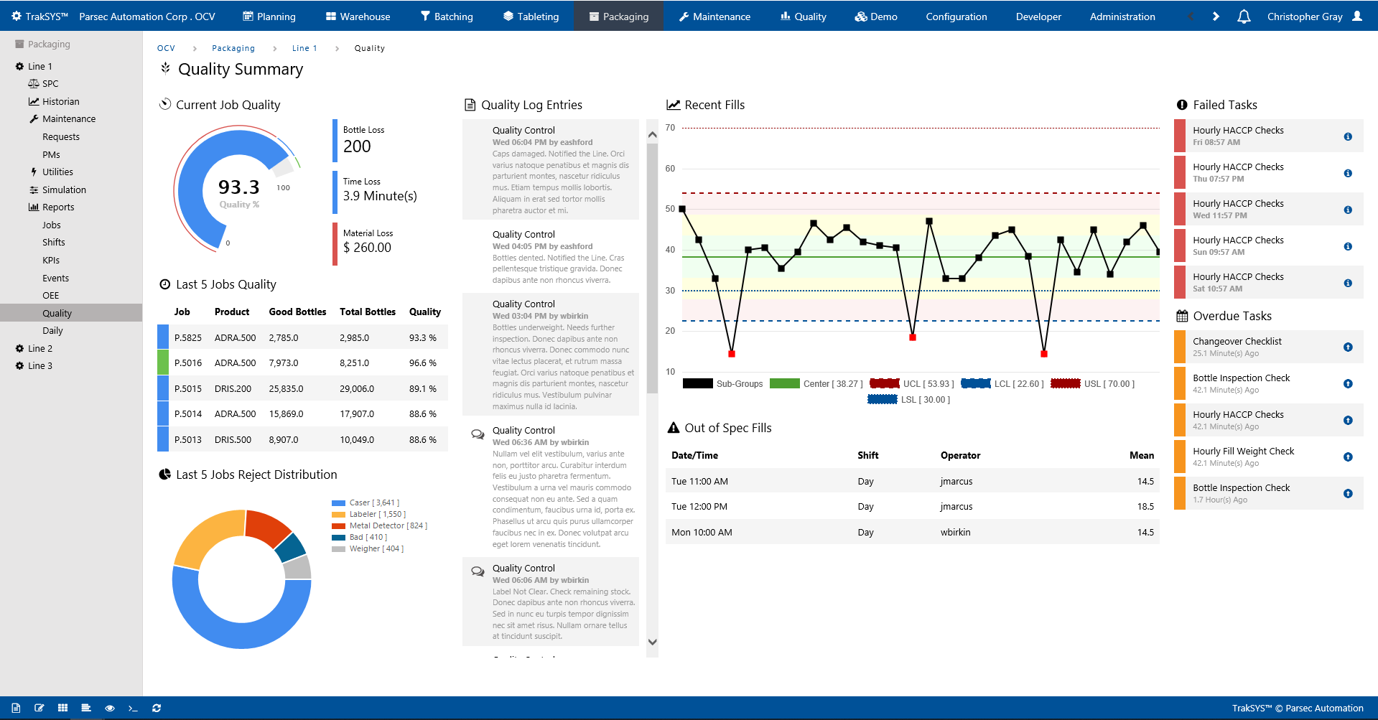Click info icon for Fri 08:57 AM HACCP check
1378x720 pixels.
tap(1348, 136)
